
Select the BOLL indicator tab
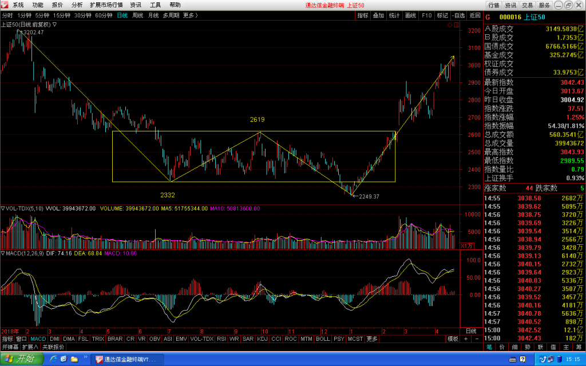coord(323,339)
